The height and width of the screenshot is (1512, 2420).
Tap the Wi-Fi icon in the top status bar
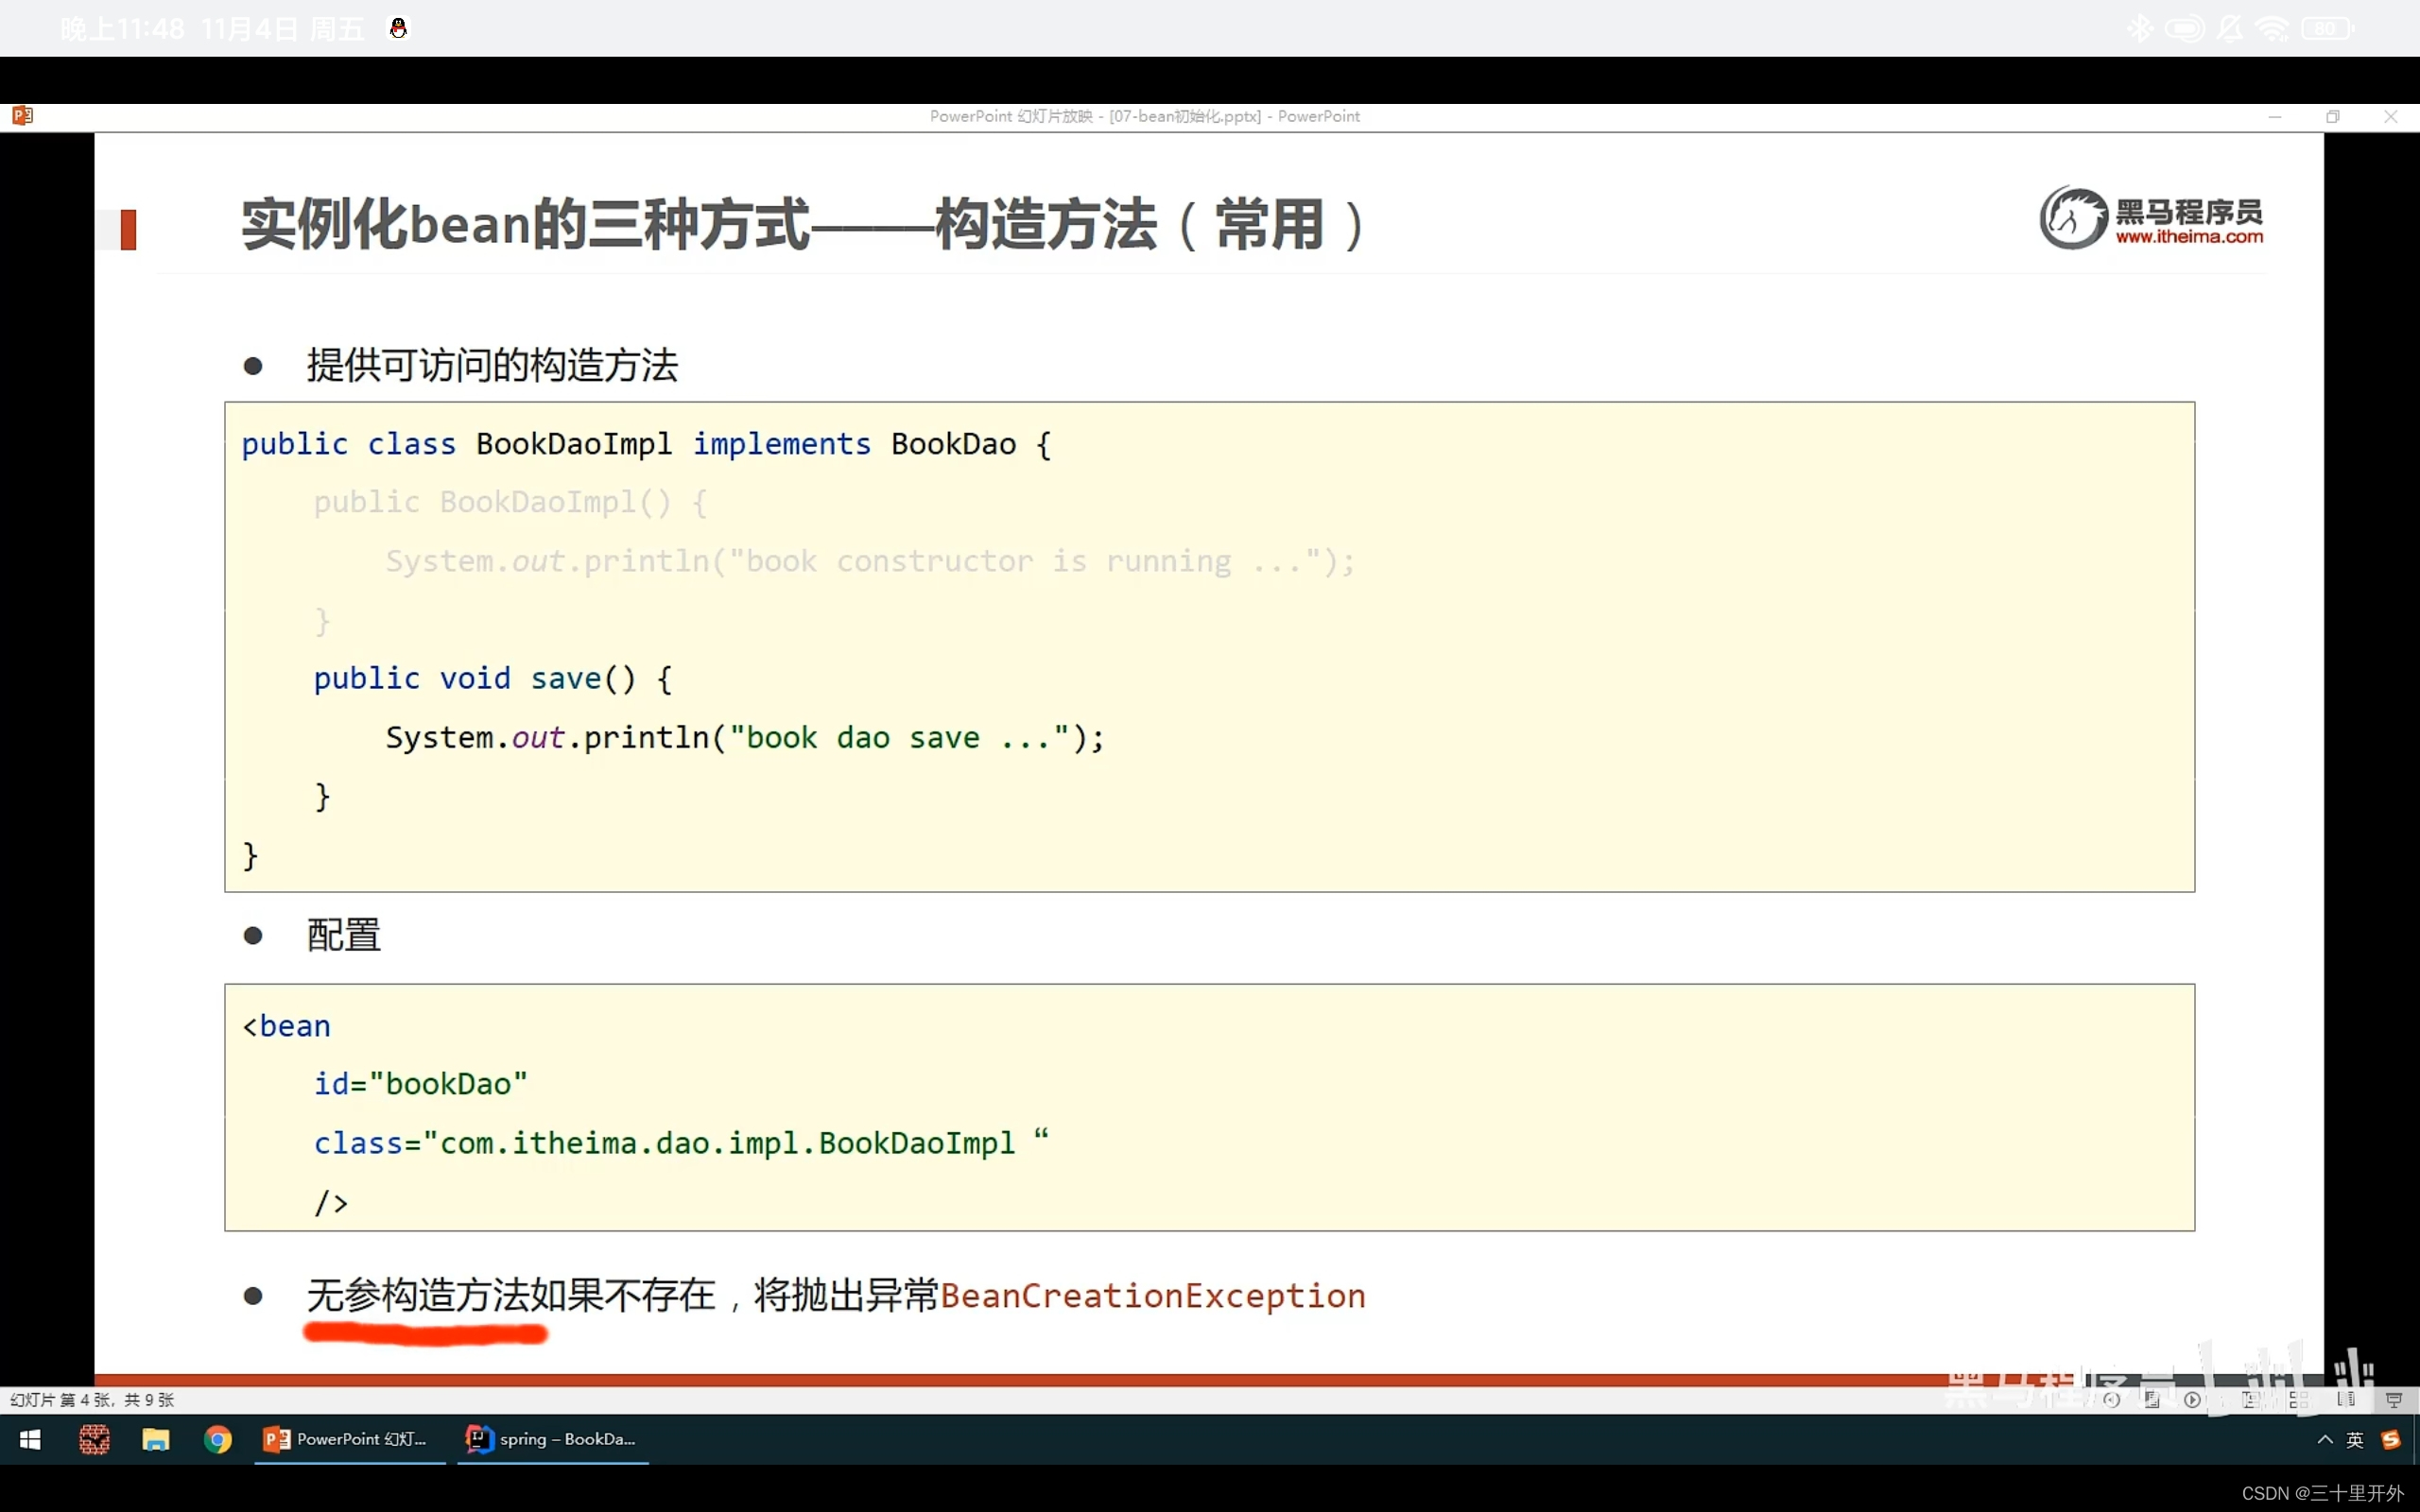tap(2272, 28)
